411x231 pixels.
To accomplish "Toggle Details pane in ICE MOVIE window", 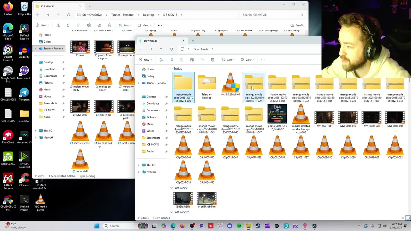I will coord(297,25).
